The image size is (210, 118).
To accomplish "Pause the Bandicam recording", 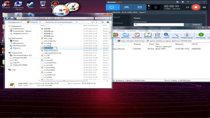I will pos(187,7).
